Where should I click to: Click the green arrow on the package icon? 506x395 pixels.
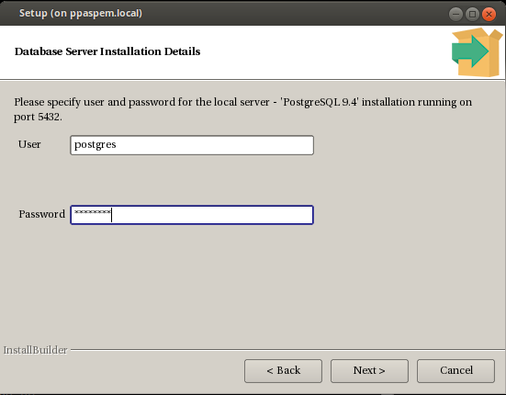[x=470, y=51]
